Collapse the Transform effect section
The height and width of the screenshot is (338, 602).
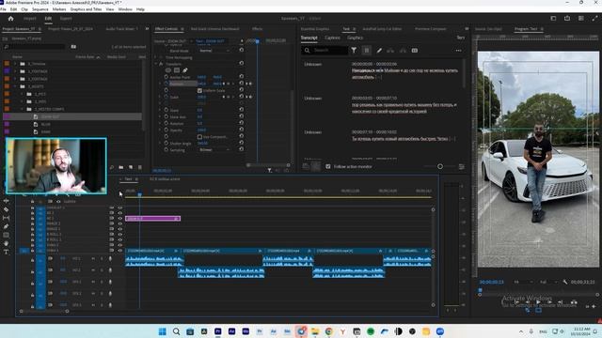(x=156, y=64)
